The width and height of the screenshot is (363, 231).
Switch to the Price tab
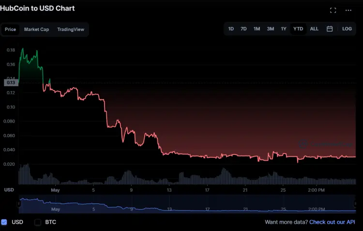point(11,30)
